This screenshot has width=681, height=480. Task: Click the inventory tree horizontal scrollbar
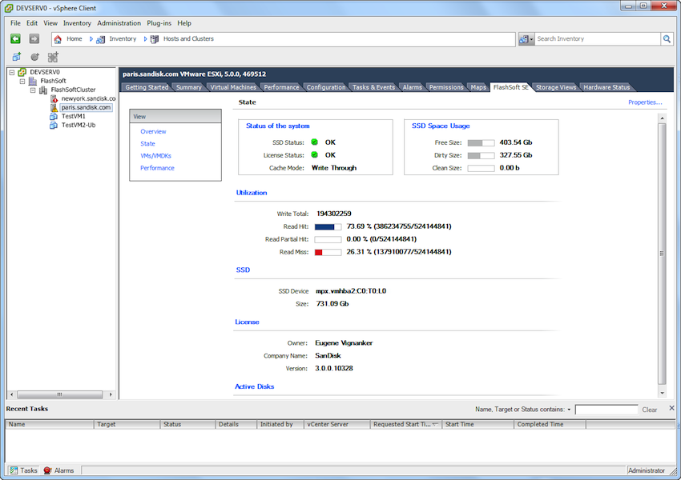(61, 394)
